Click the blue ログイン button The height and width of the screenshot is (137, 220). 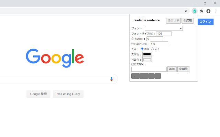[206, 22]
